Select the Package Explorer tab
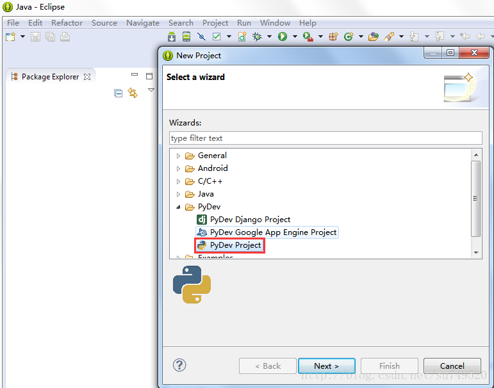Screen dimensions: 494x388 point(50,77)
